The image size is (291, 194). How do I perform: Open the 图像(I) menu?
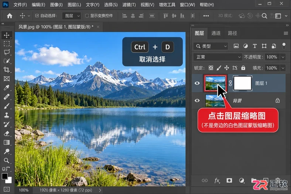pyautogui.click(x=56, y=5)
